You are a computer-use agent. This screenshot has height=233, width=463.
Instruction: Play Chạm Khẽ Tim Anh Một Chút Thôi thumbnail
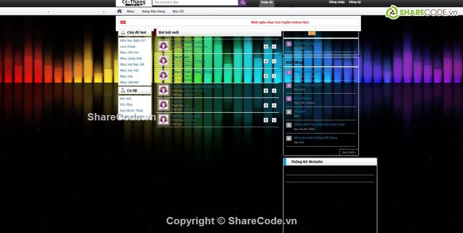[x=163, y=90]
